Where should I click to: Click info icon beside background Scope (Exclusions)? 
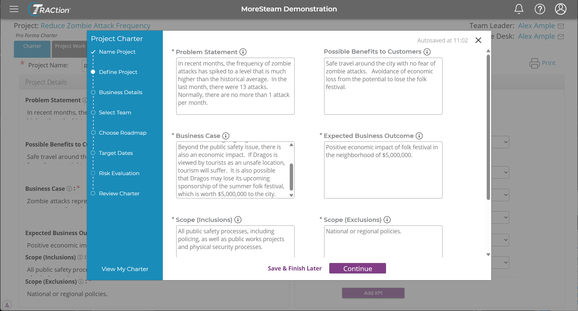tap(81, 281)
